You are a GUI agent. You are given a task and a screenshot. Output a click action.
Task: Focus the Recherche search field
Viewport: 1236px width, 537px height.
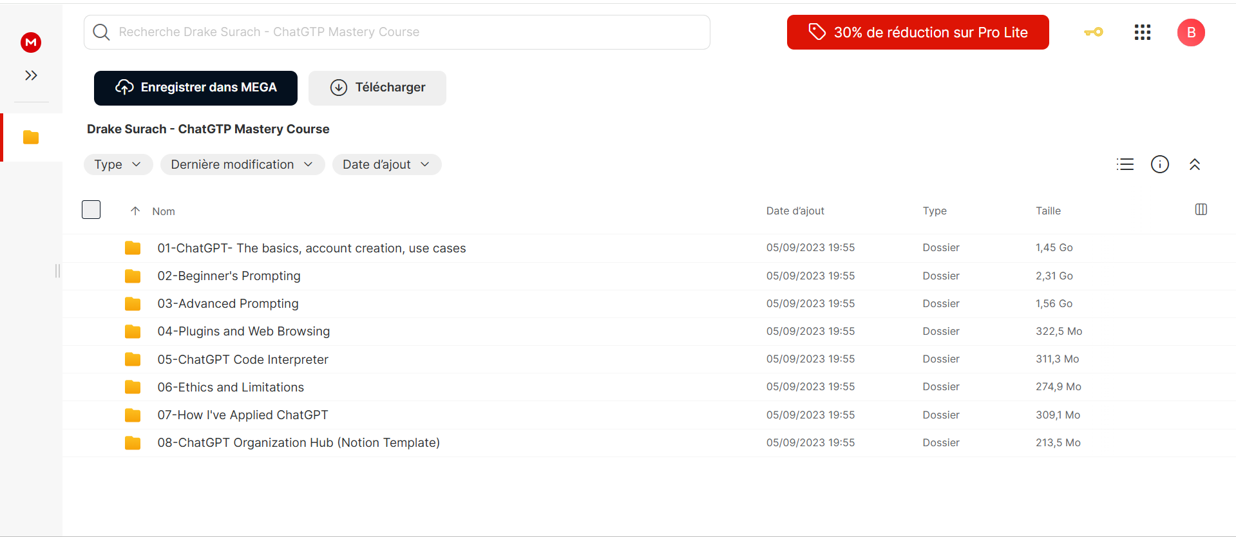coord(397,32)
